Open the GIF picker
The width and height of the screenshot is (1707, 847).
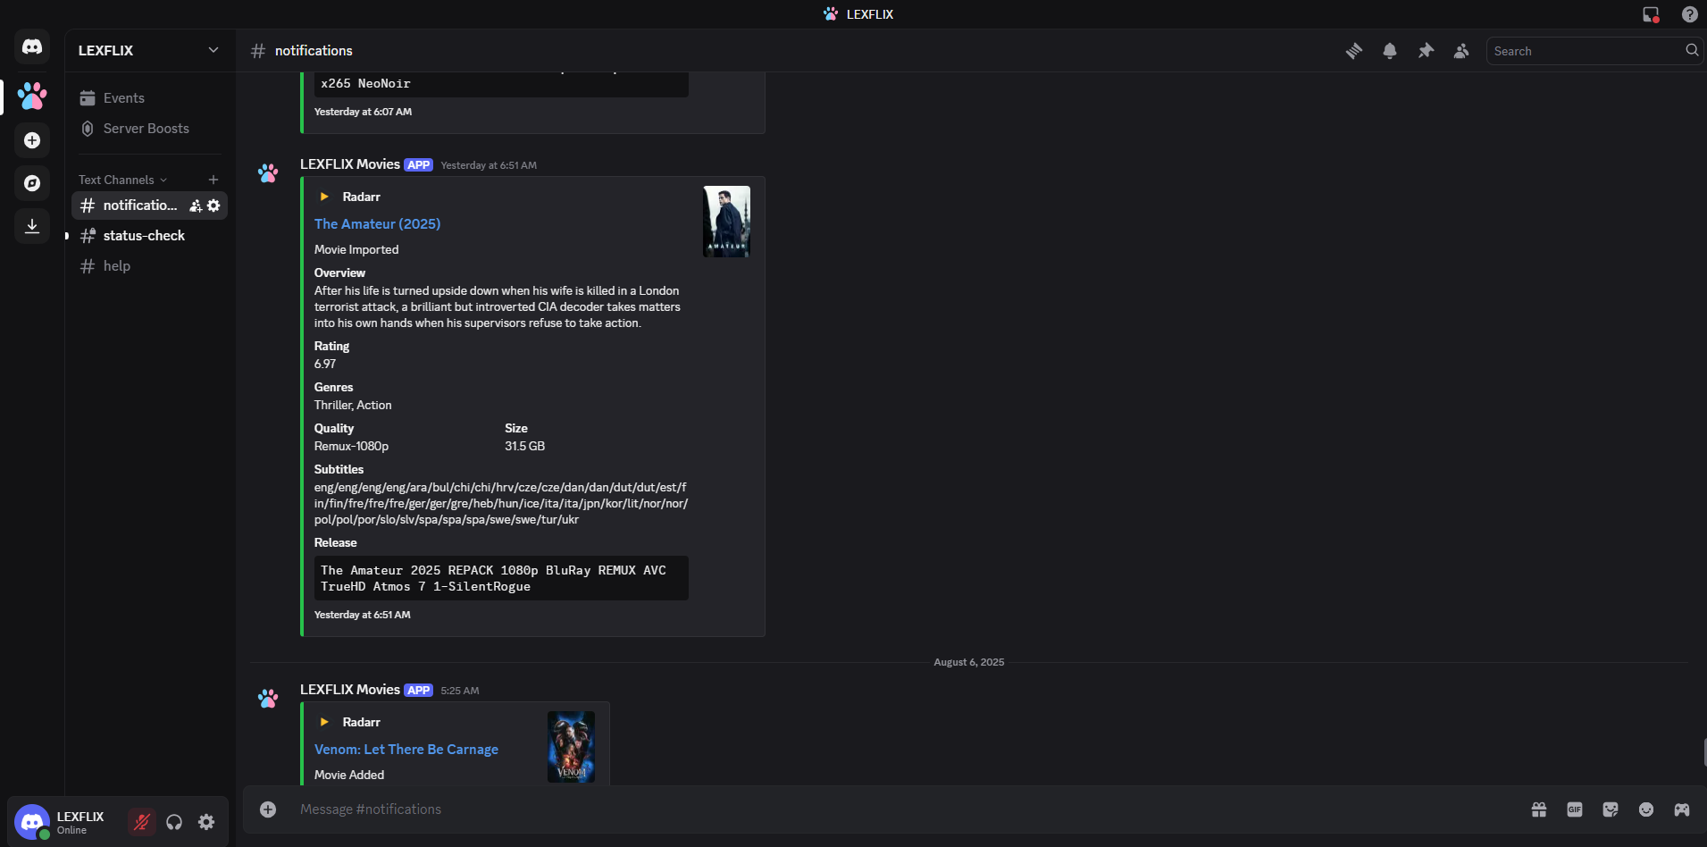[1575, 809]
